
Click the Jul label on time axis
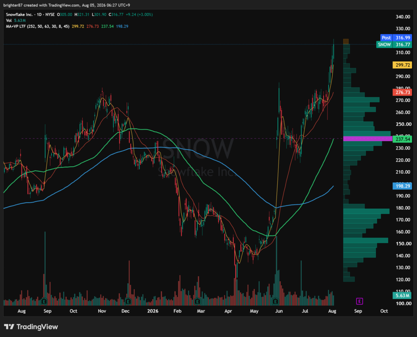305,311
